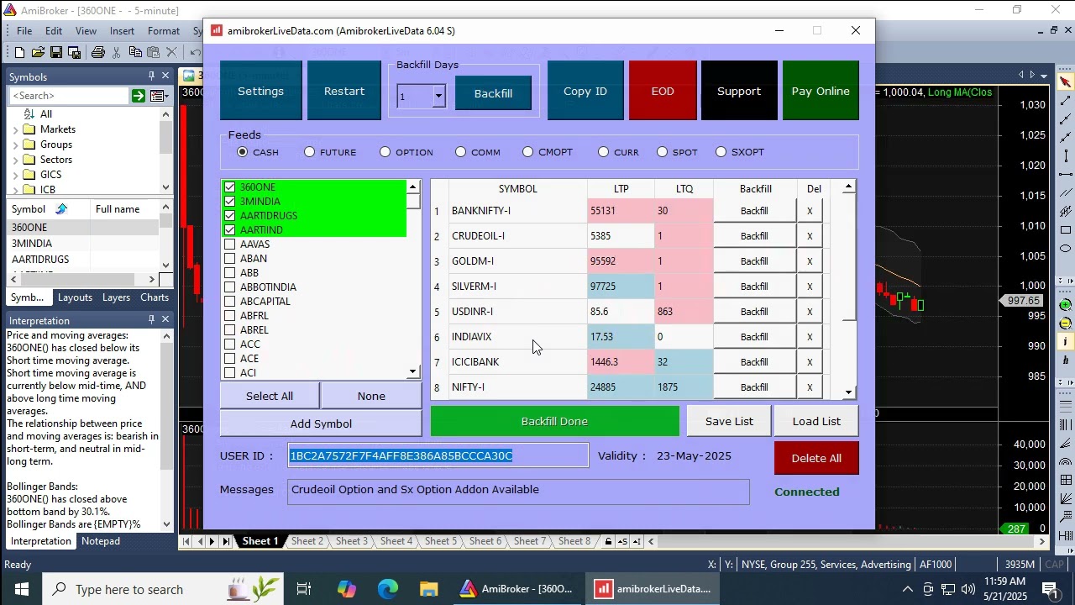The width and height of the screenshot is (1075, 605).
Task: Click the Paste icon in AmiBroker toolbar
Action: click(x=153, y=53)
